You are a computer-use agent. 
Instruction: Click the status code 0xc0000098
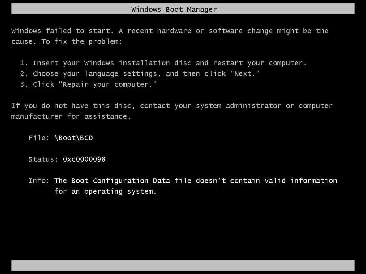coord(84,159)
